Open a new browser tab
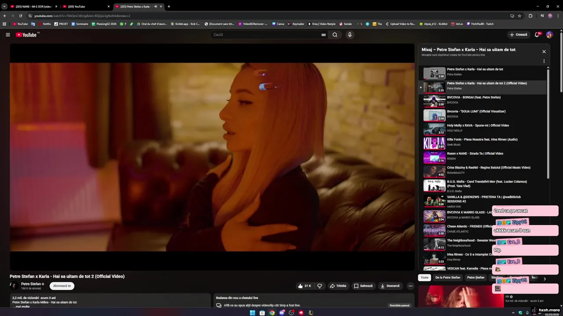This screenshot has height=316, width=563. 169,7
